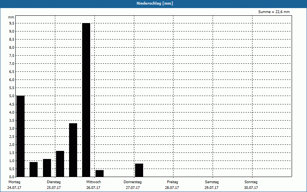Click the 7,5 y-axis value
Screen dimensions: 307x192
(12, 56)
